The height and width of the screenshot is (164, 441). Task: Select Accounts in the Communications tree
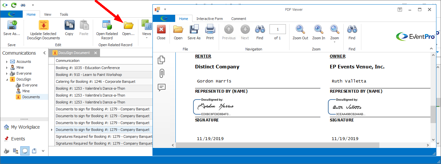click(x=24, y=62)
